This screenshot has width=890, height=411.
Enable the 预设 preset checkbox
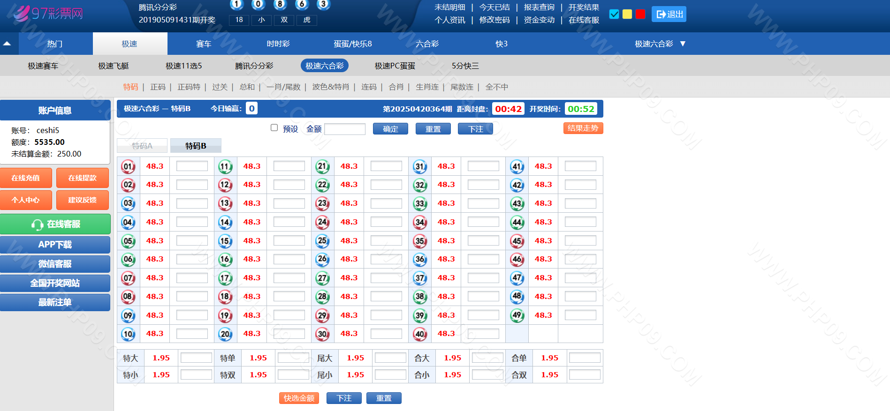274,128
